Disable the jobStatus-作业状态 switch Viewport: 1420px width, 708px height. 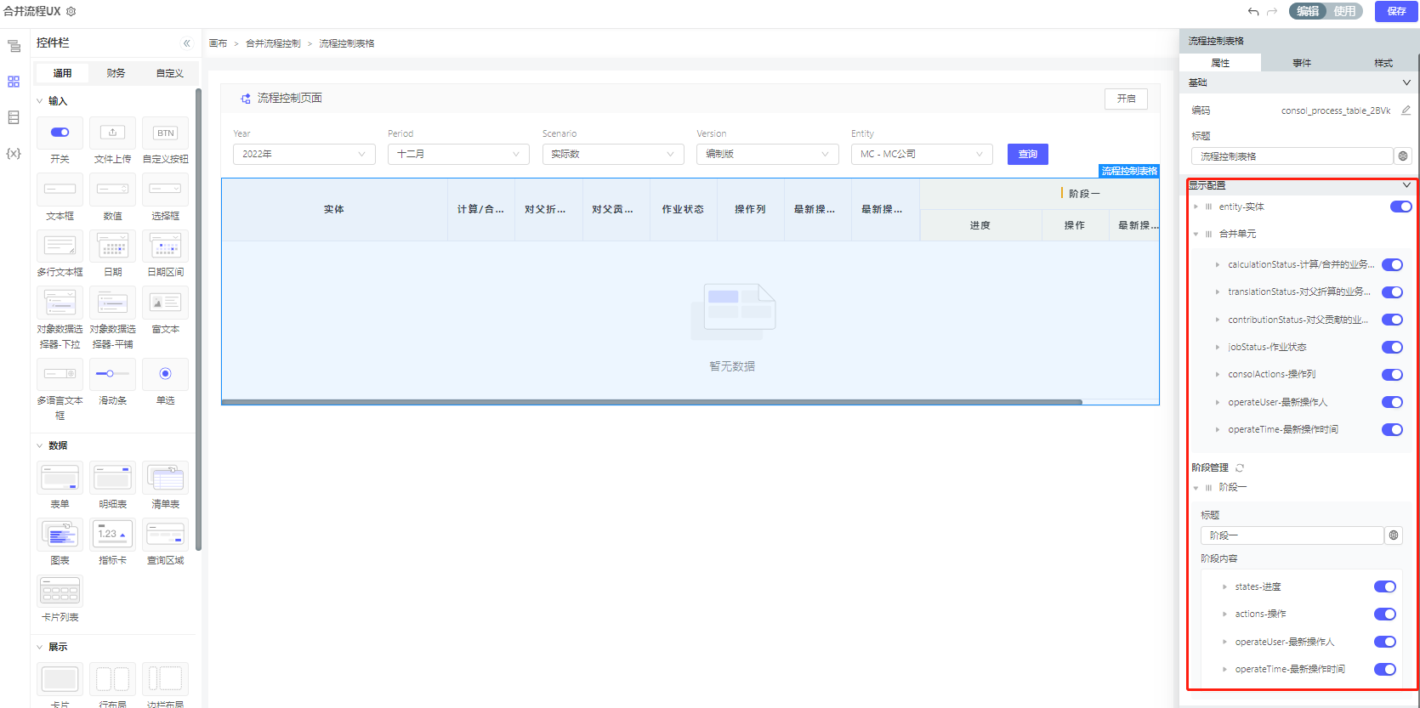(1392, 347)
